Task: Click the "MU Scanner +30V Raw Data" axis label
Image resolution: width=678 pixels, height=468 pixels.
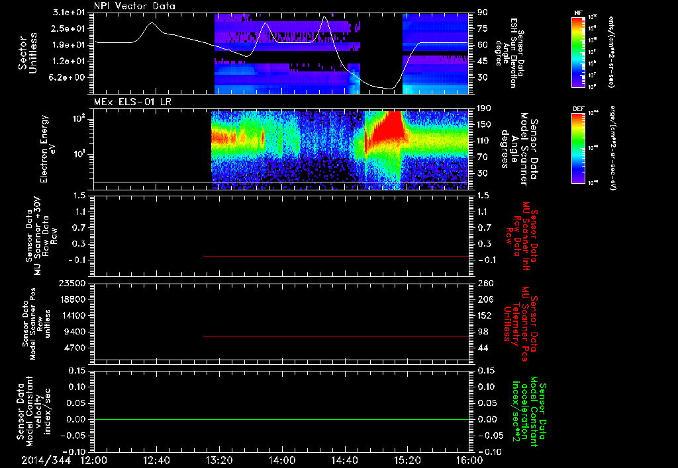Action: tap(41, 236)
